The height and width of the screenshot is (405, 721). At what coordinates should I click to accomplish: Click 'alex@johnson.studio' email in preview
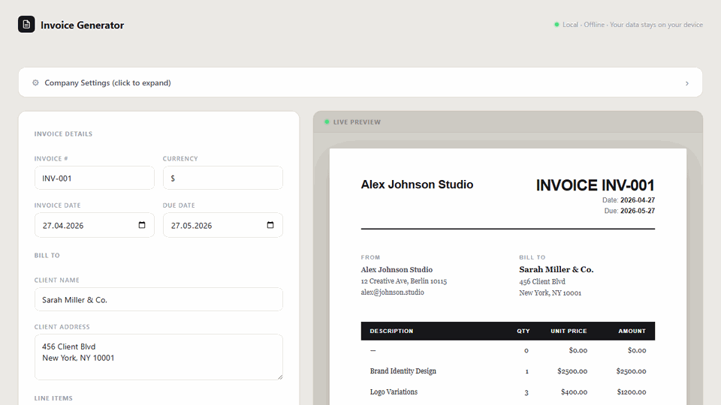pos(392,292)
